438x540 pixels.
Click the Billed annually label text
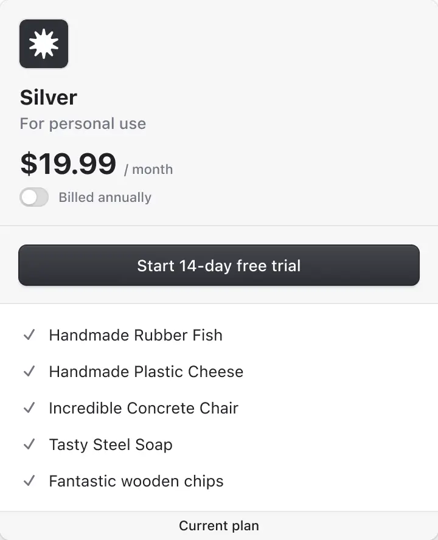pyautogui.click(x=105, y=198)
